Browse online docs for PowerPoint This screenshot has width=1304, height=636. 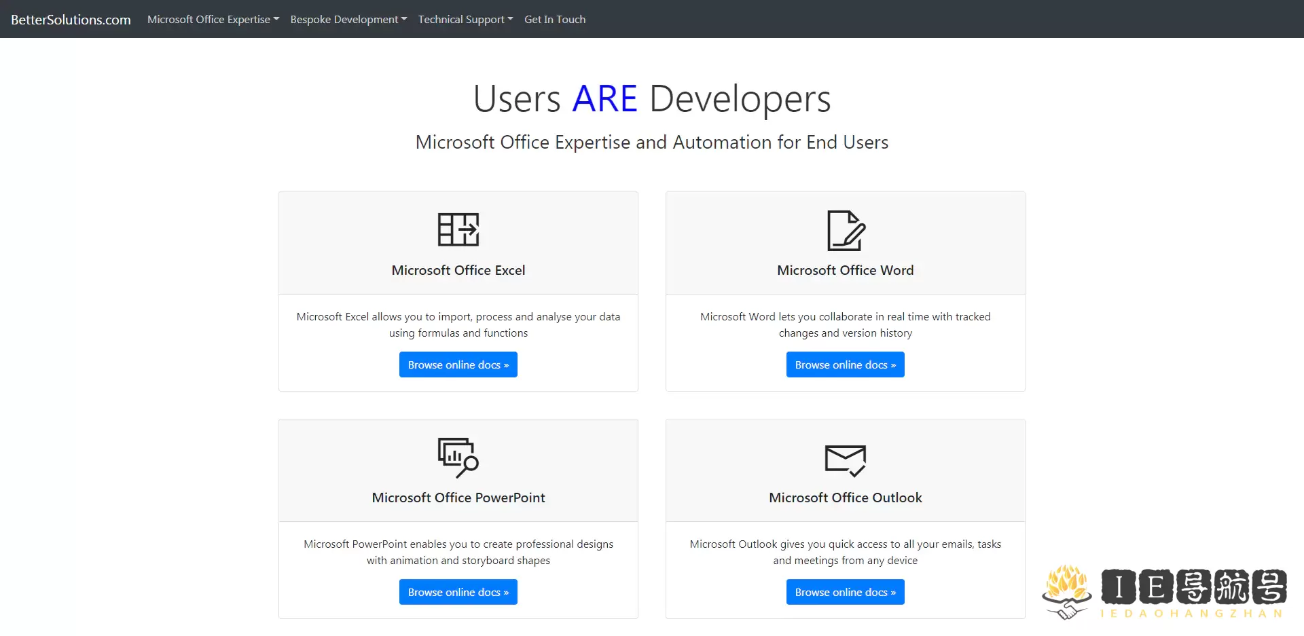pyautogui.click(x=458, y=592)
